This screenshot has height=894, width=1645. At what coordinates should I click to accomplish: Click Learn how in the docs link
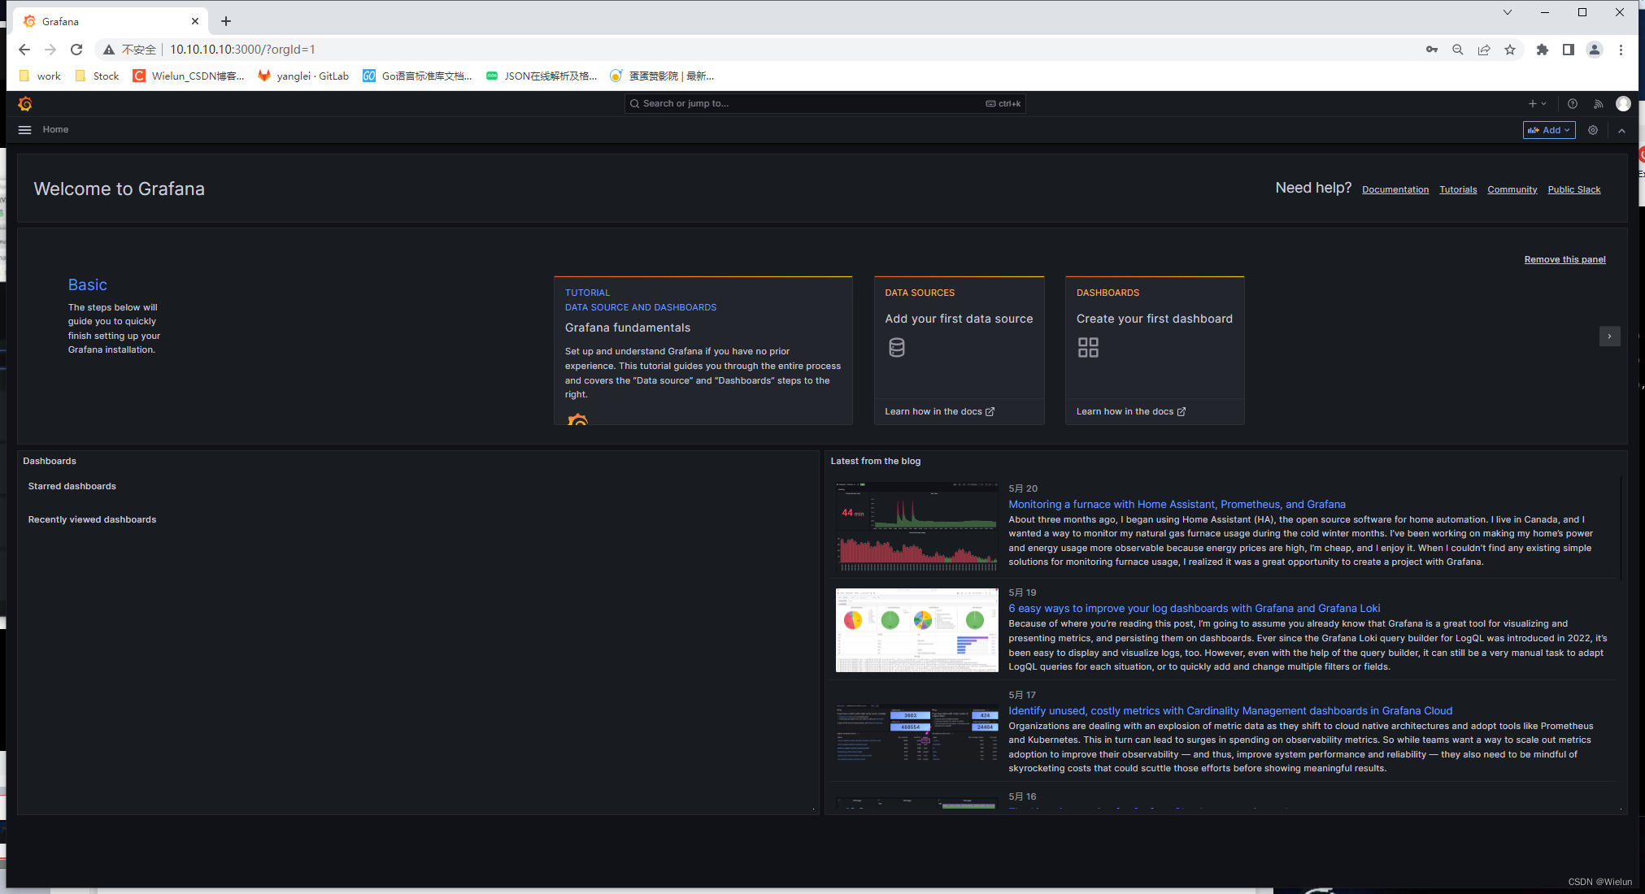click(x=938, y=410)
